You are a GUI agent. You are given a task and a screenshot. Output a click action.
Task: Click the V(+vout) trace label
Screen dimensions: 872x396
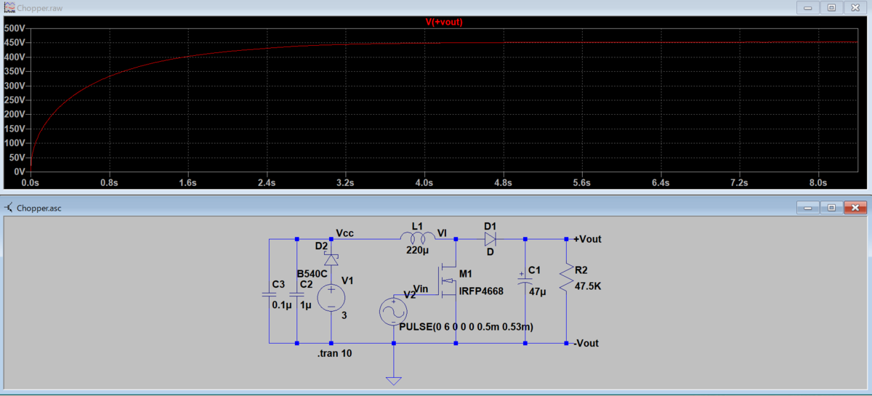pos(444,22)
